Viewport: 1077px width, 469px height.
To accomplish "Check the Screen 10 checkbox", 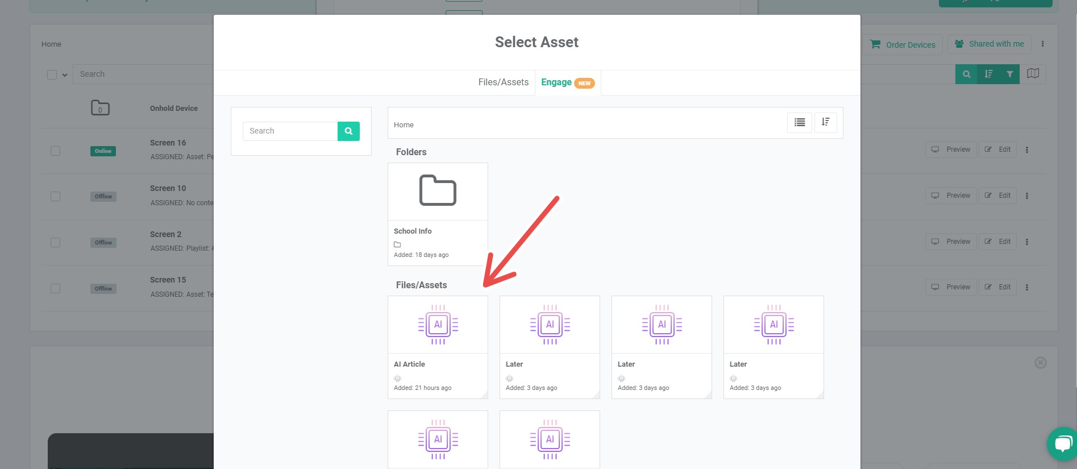I will point(55,196).
